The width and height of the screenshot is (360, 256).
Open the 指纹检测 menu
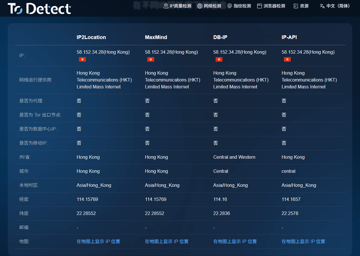pyautogui.click(x=239, y=6)
